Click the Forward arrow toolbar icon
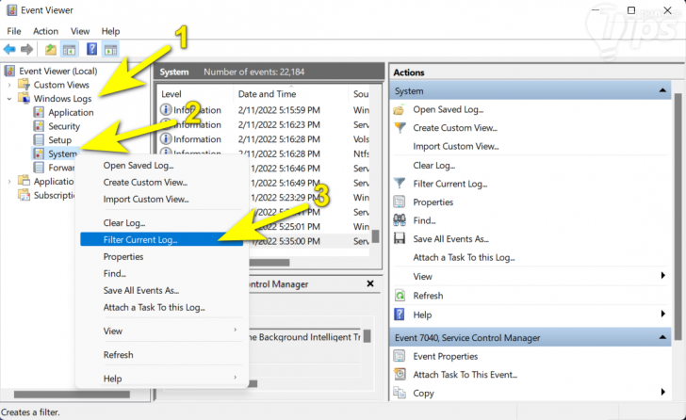This screenshot has height=420, width=686. point(26,49)
